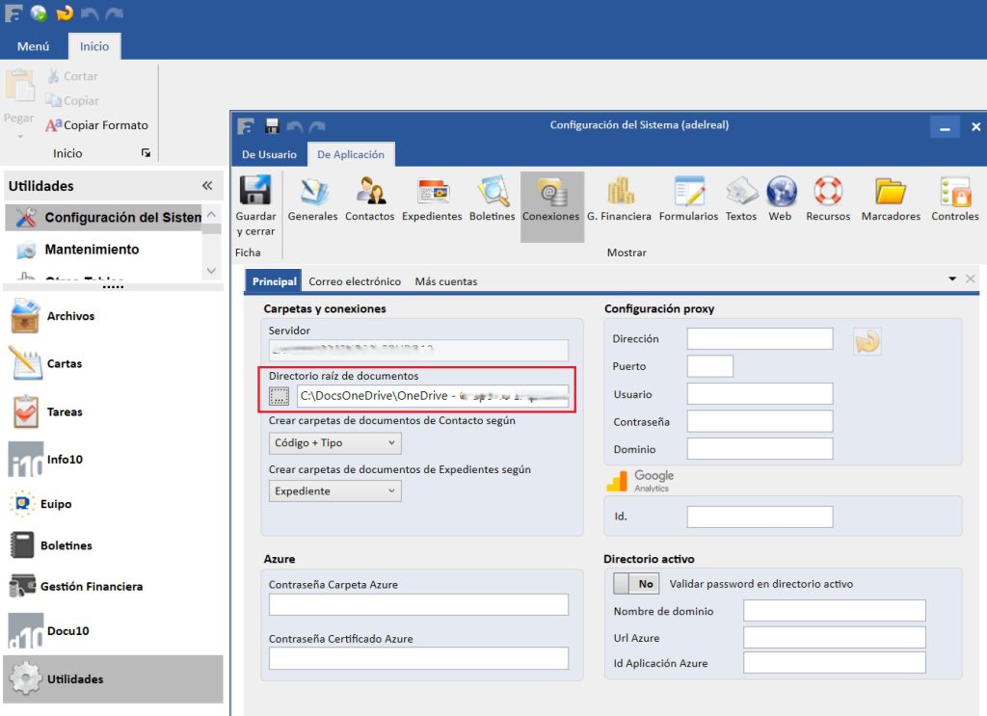Open the Generales settings icon
Image resolution: width=987 pixels, height=716 pixels.
313,192
